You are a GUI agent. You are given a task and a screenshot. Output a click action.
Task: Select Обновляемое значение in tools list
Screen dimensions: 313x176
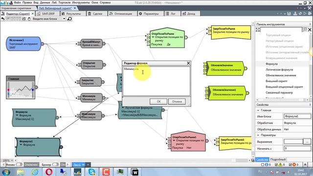coord(281,75)
